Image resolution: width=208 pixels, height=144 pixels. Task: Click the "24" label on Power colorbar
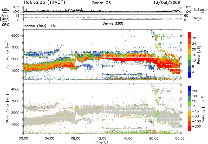coord(194,44)
